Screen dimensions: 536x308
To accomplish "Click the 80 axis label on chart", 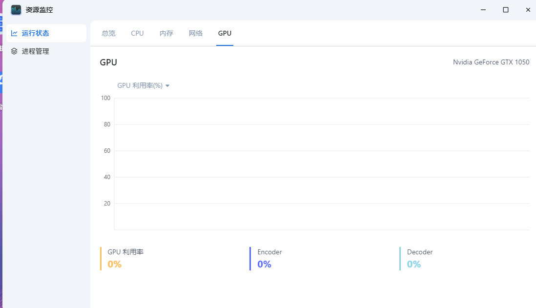I will tap(107, 124).
